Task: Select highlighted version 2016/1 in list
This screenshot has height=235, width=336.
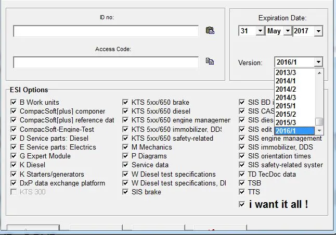Action: [x=295, y=131]
